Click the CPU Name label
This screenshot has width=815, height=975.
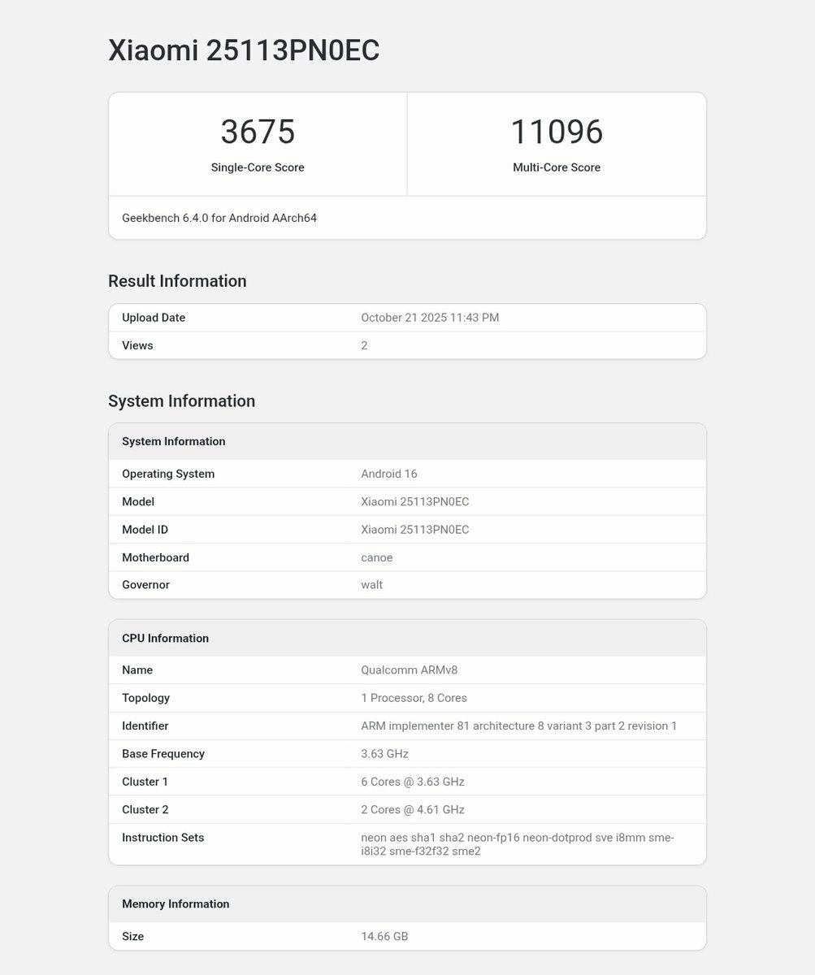(137, 670)
